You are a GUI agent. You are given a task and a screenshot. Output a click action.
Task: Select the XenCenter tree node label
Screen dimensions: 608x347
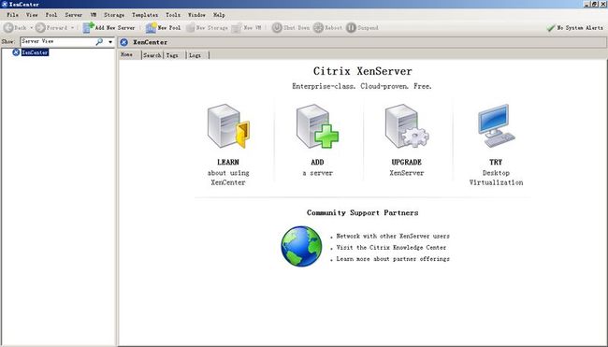coord(35,52)
